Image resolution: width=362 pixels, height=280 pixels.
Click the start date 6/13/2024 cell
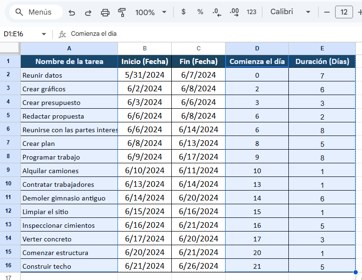coord(144,184)
